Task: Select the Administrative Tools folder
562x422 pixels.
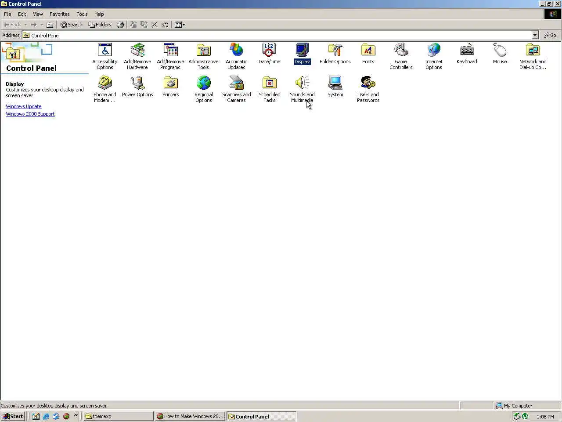Action: [203, 56]
